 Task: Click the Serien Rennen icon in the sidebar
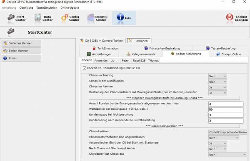tap(5, 51)
